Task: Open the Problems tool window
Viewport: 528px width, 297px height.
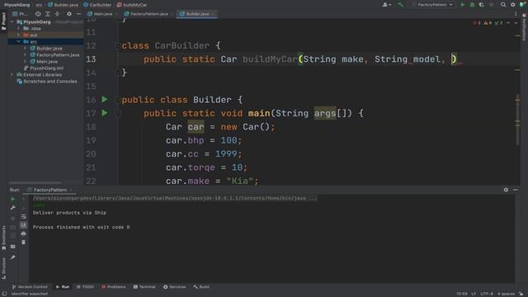Action: pyautogui.click(x=114, y=287)
